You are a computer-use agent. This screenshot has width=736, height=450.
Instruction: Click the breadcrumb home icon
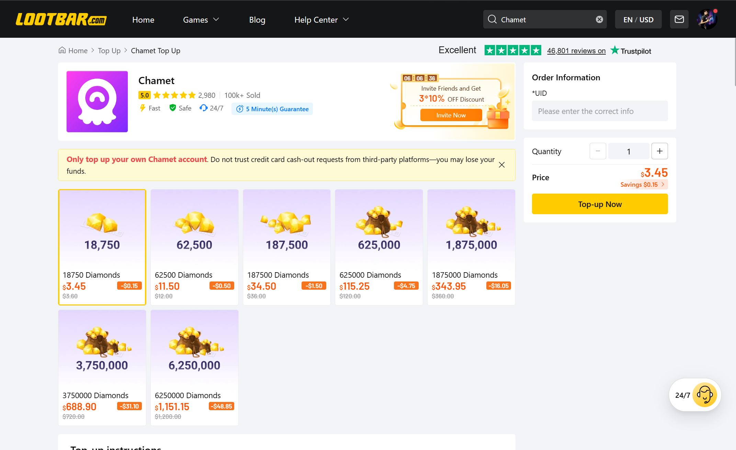click(62, 50)
